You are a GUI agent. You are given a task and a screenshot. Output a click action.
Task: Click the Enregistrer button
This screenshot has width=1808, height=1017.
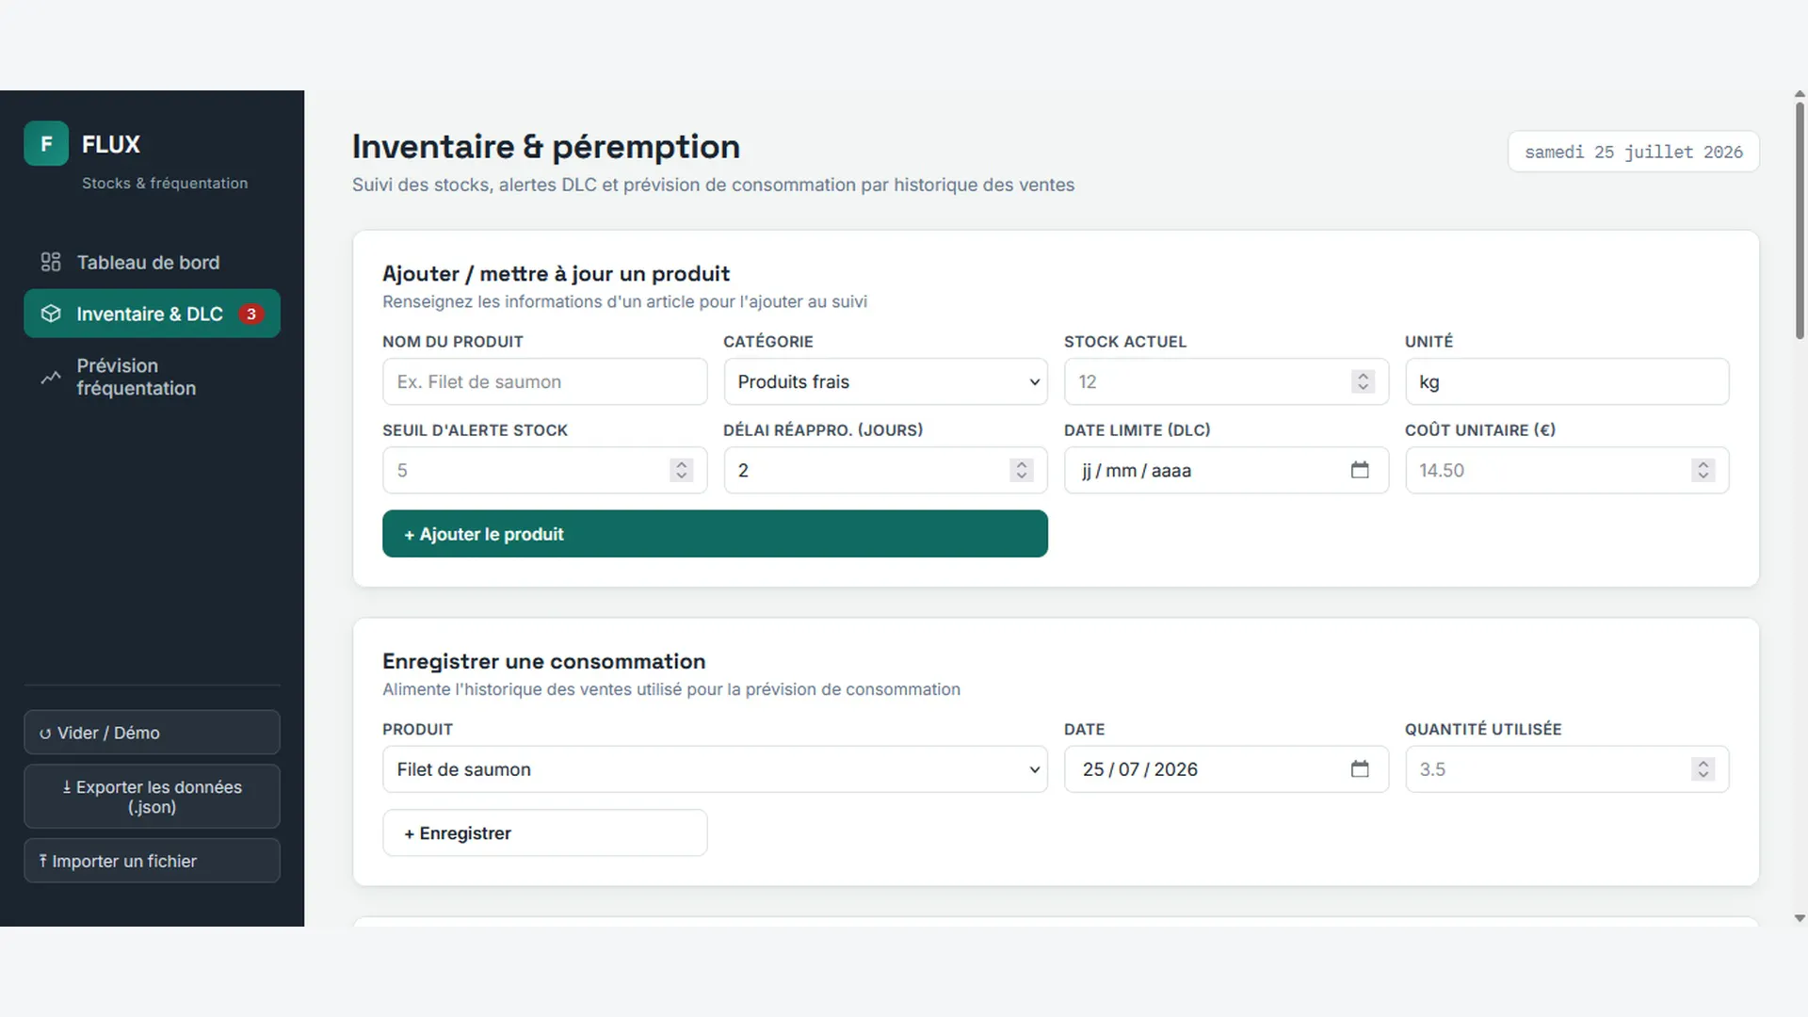544,833
